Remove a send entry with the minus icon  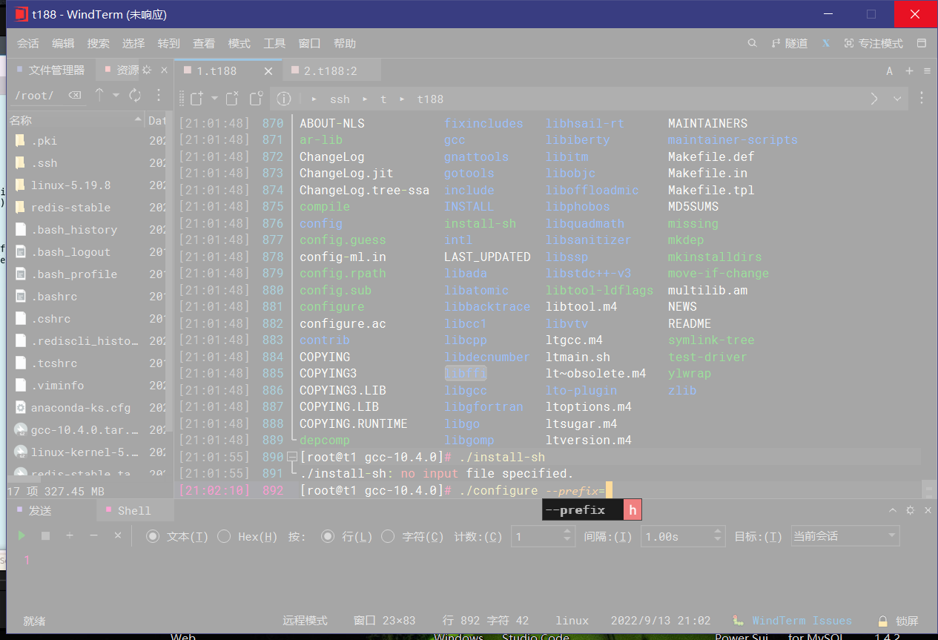pos(93,535)
